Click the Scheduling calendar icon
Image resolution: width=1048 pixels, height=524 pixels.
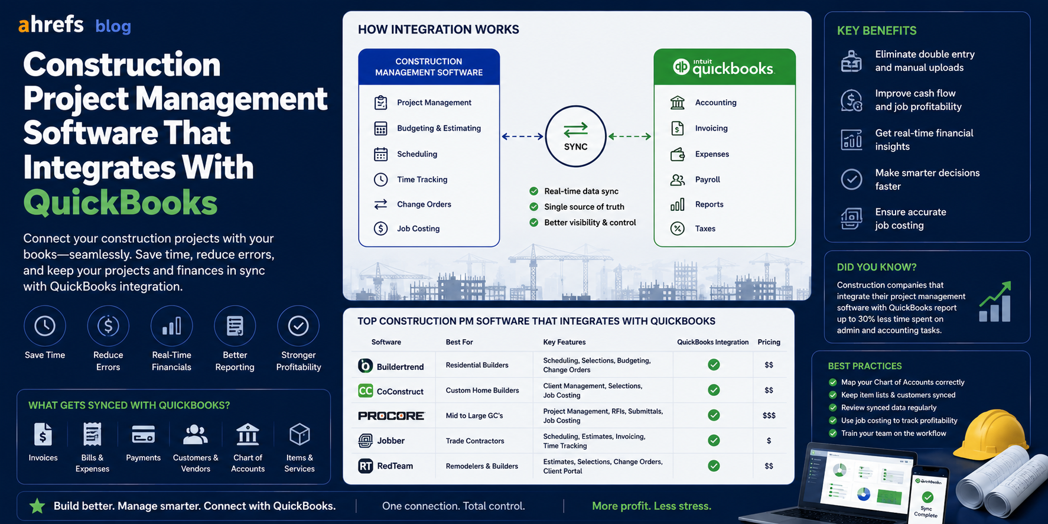pos(381,154)
